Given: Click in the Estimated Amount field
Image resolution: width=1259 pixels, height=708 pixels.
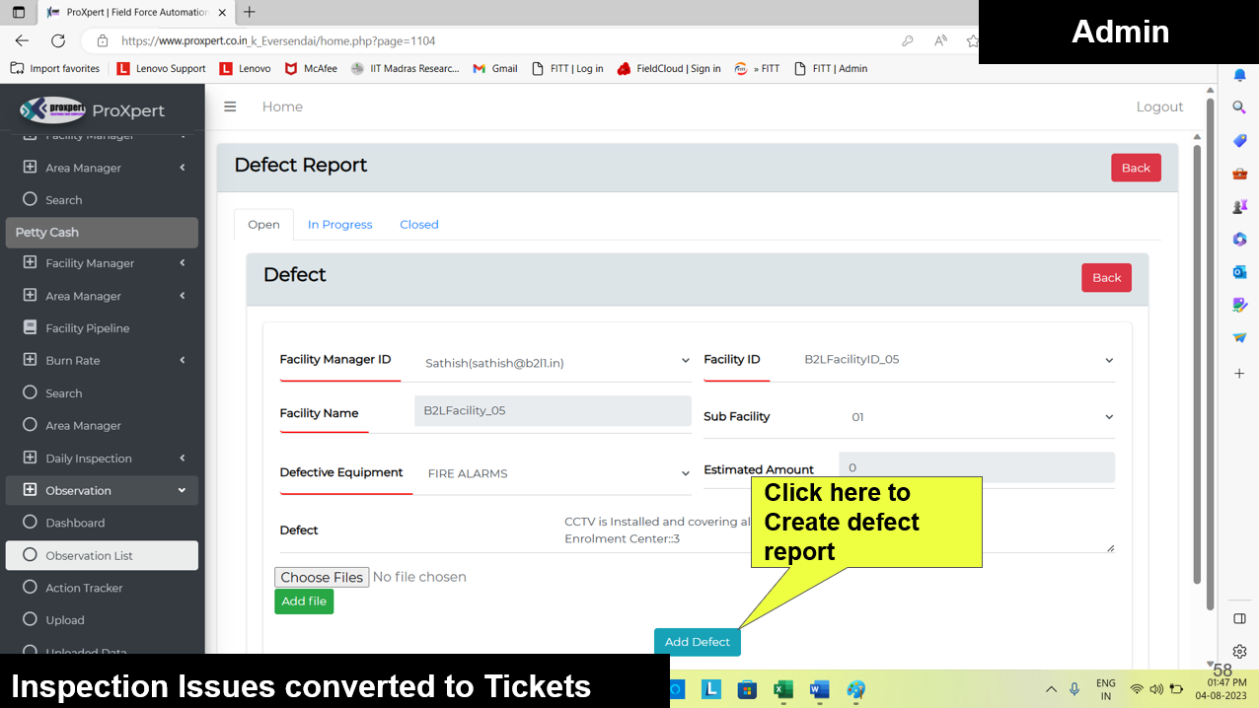Looking at the screenshot, I should point(976,467).
